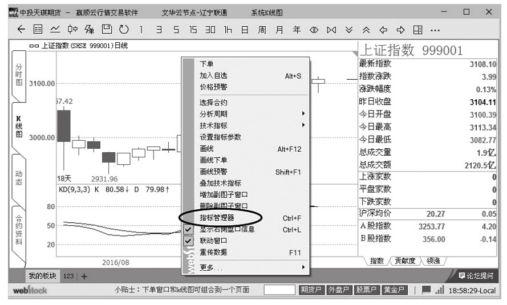Screen dimensions: 507x305
Task: Click the save diskette icon
Action: (107, 30)
